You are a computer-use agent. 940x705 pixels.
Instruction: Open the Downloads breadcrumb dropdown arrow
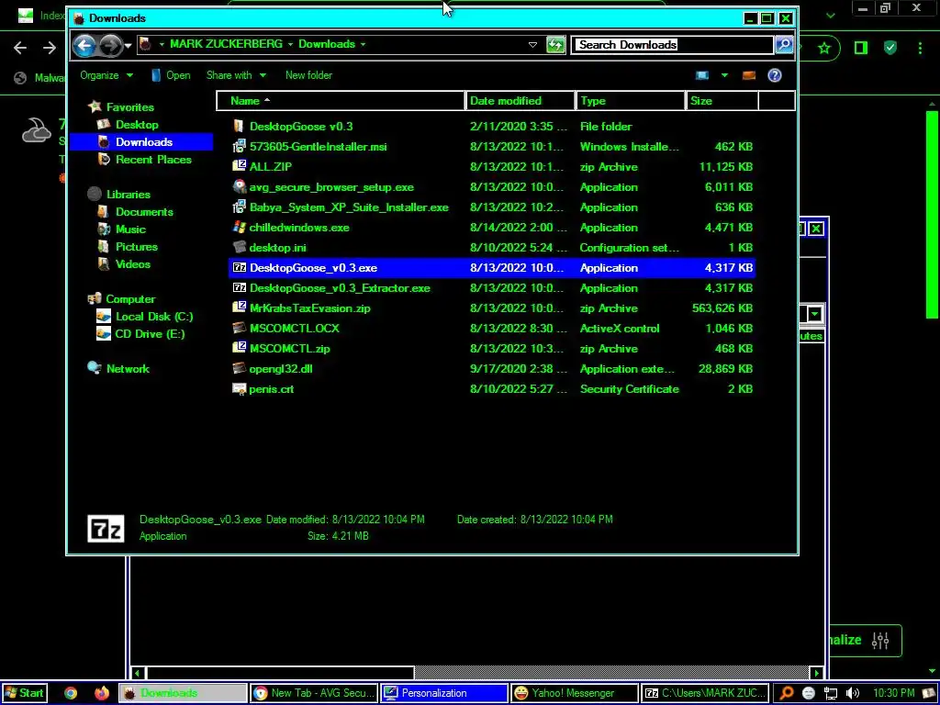363,44
